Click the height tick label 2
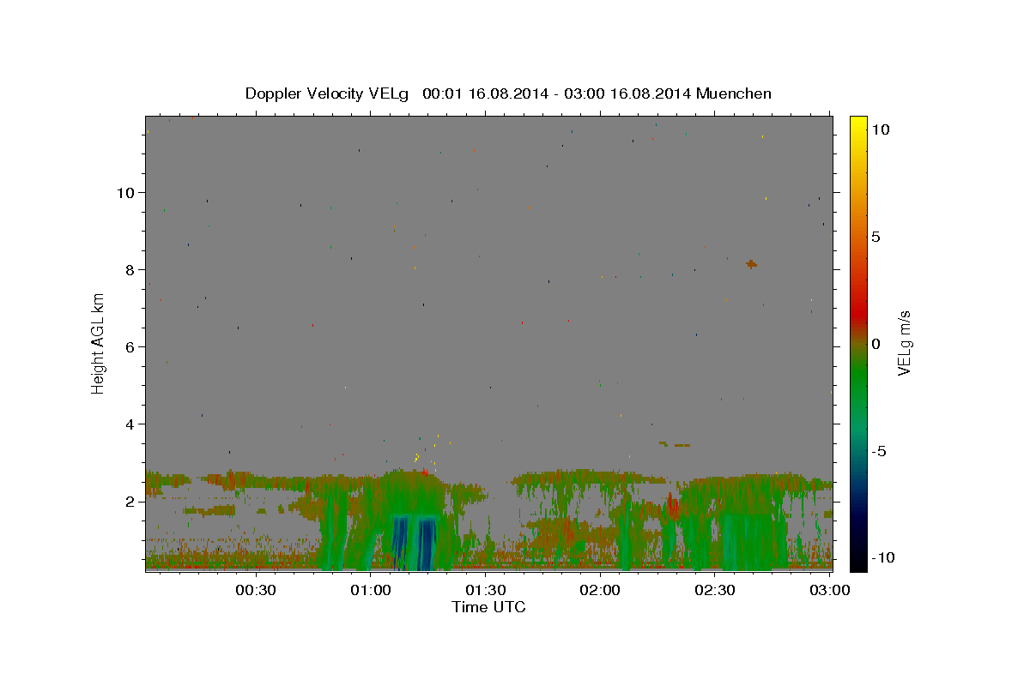This screenshot has height=686, width=1030. [130, 501]
